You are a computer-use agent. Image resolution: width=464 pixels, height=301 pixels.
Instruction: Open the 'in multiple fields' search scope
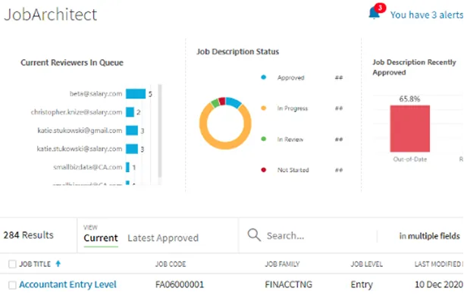[429, 236]
